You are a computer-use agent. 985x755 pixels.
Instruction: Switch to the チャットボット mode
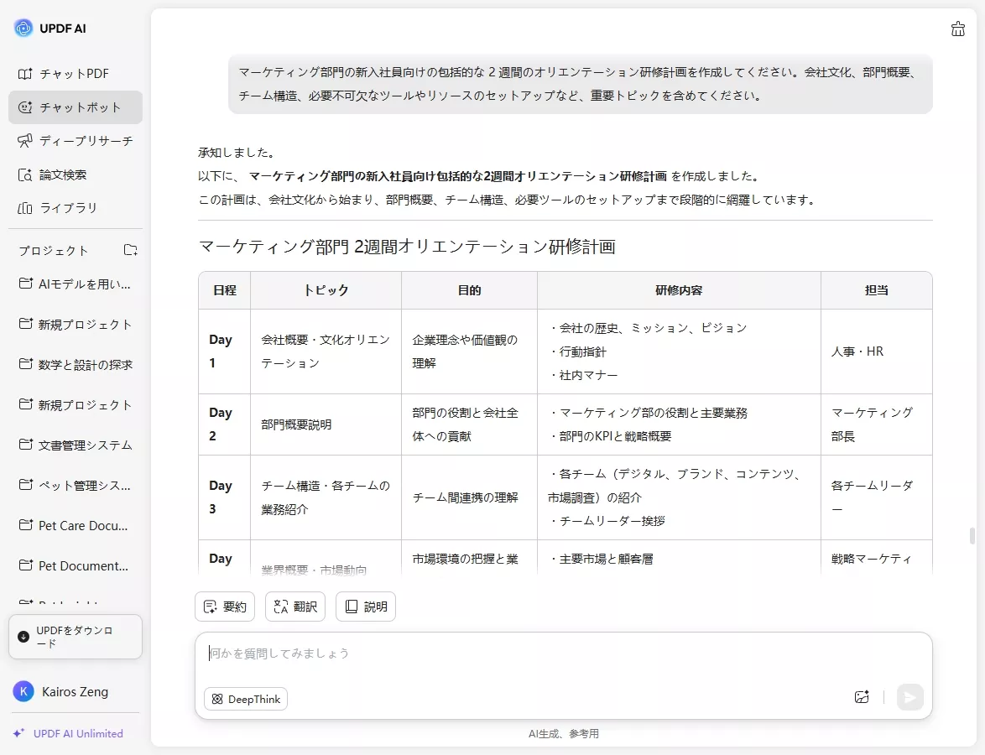79,107
